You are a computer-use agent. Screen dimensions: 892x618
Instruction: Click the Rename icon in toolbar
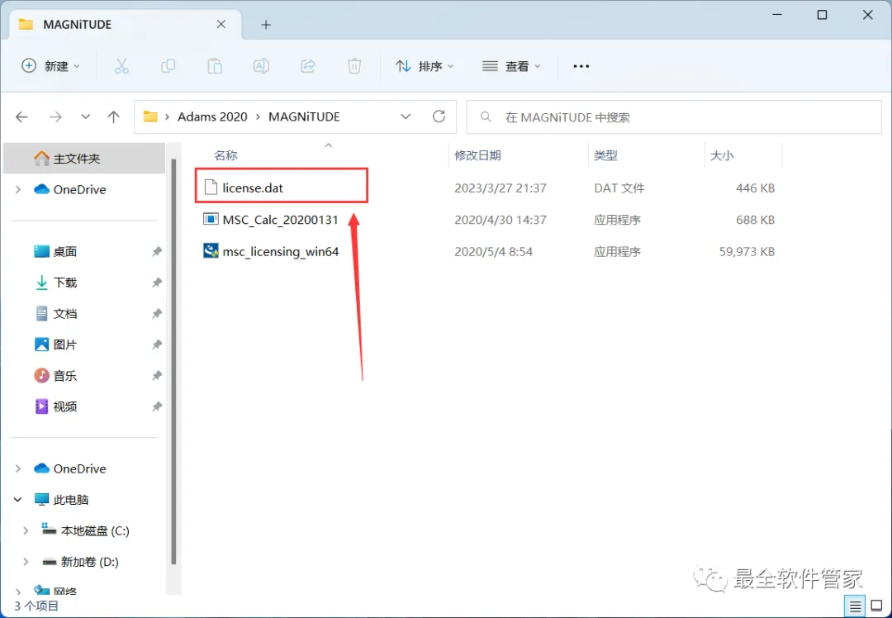[261, 66]
